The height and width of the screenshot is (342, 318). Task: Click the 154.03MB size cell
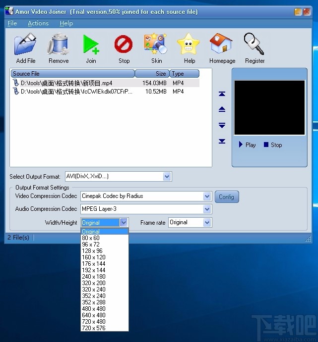[154, 83]
